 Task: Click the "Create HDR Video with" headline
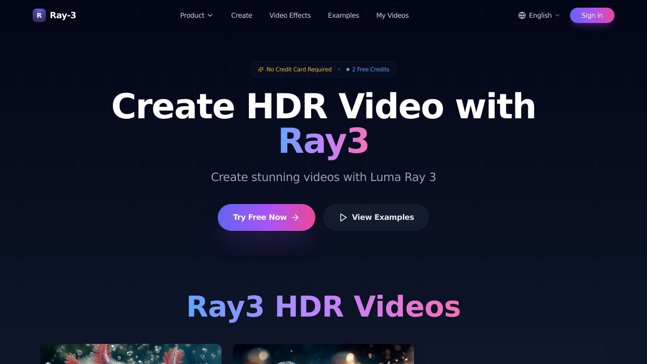tap(323, 106)
